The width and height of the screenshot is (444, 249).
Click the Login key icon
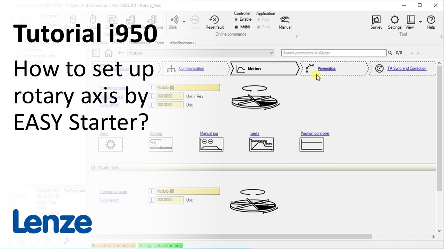point(195,20)
